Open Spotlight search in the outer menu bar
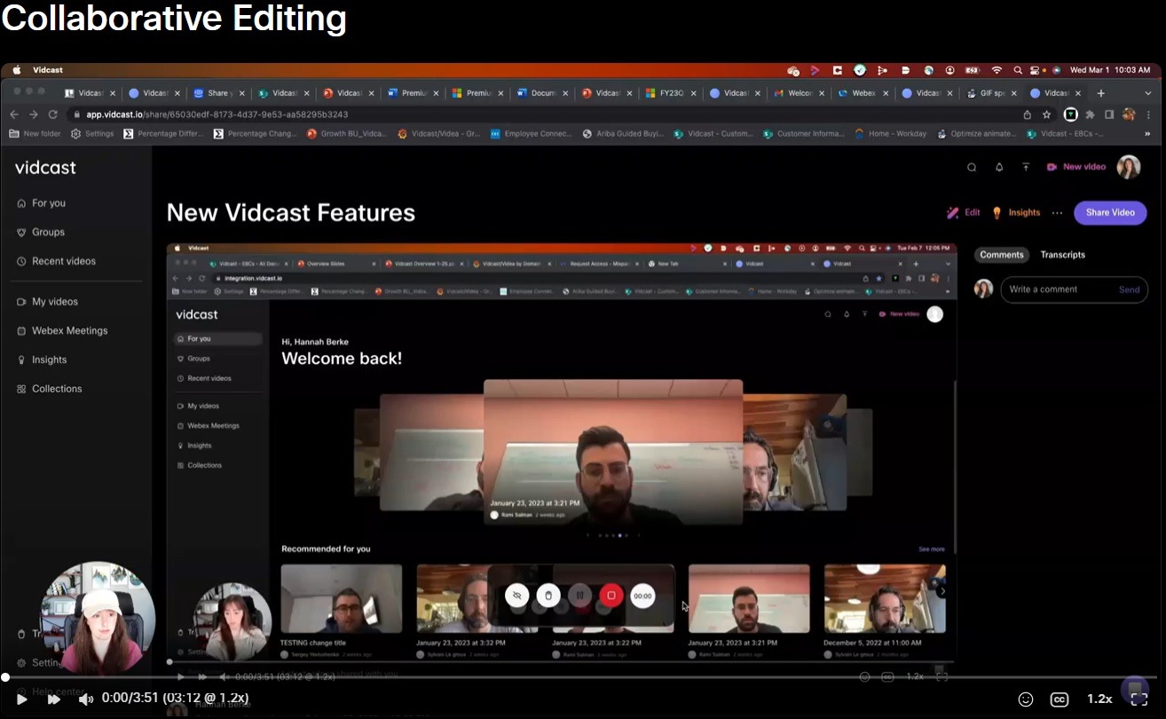Screen dimensions: 1166x719 click(1018, 70)
